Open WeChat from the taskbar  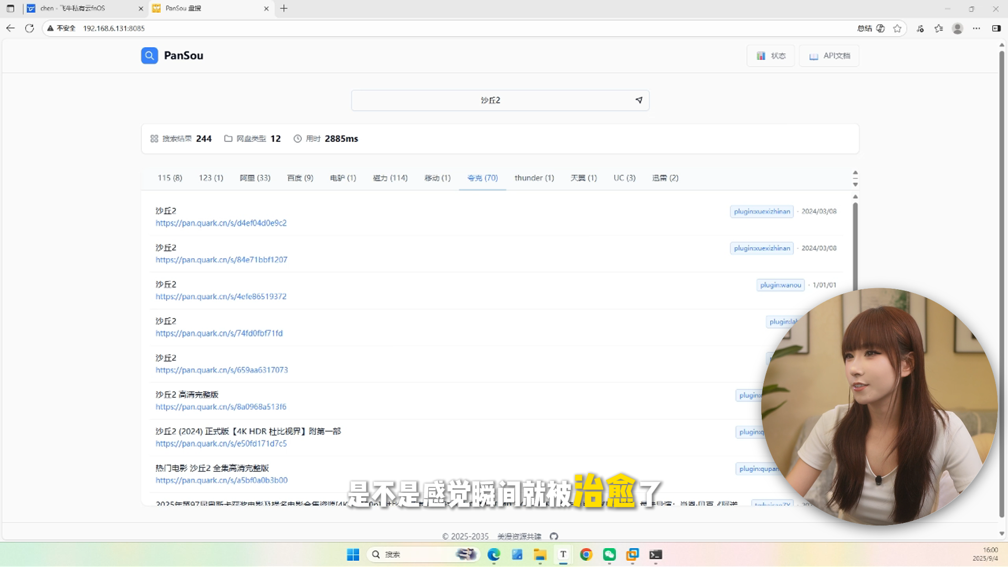tap(609, 554)
